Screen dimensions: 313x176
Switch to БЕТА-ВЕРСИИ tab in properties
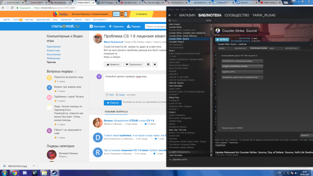click(291, 48)
